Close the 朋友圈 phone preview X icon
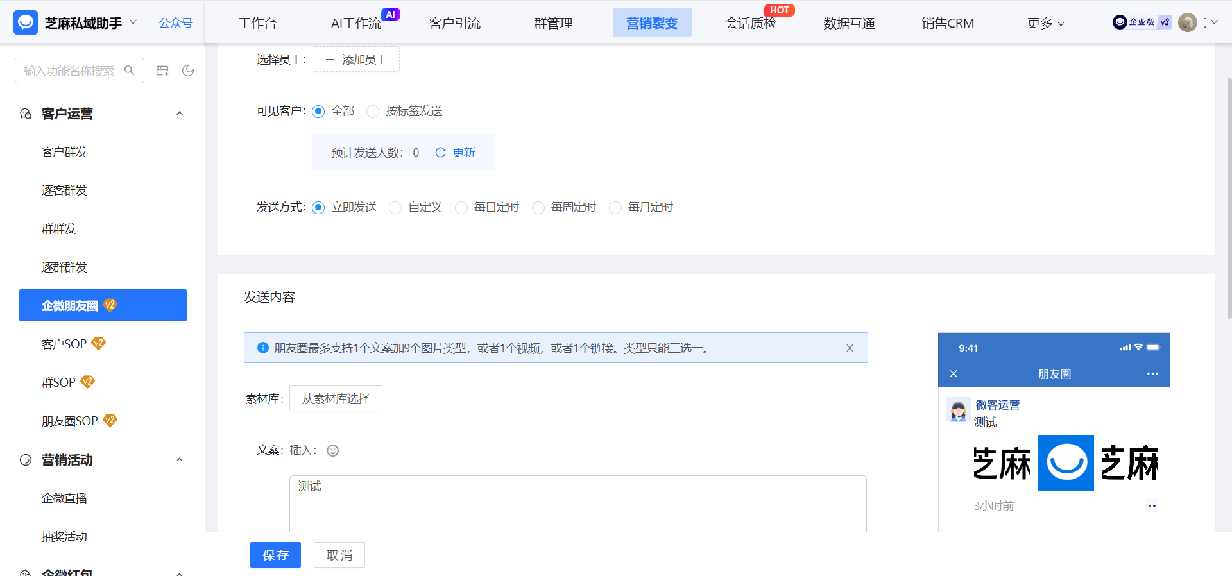The height and width of the screenshot is (576, 1232). pyautogui.click(x=954, y=373)
